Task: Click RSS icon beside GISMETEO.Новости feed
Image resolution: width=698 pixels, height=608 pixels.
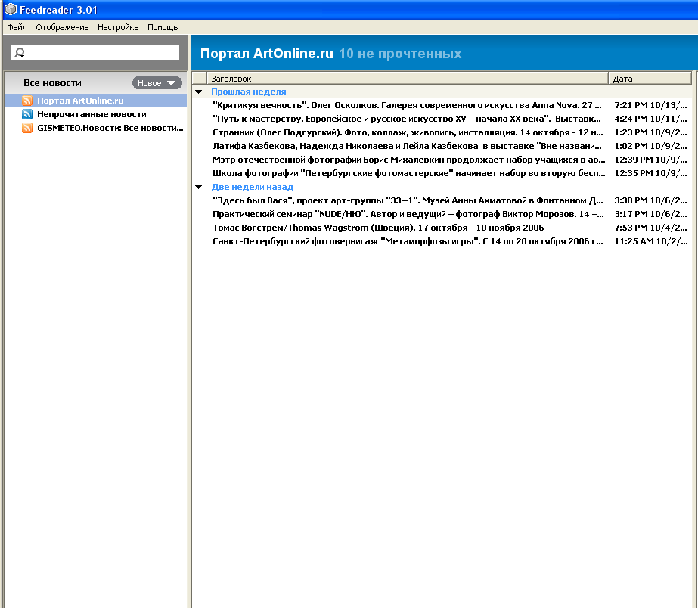Action: (x=27, y=129)
